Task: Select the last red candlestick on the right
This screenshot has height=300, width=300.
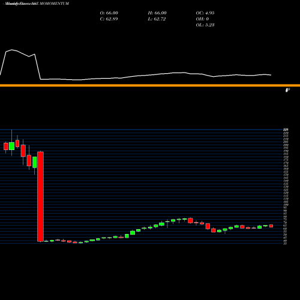Action: [271, 226]
